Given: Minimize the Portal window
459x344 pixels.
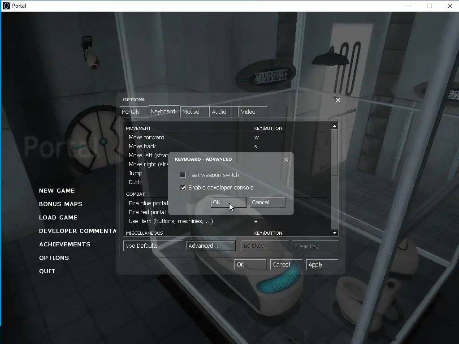Looking at the screenshot, I should tap(409, 6).
